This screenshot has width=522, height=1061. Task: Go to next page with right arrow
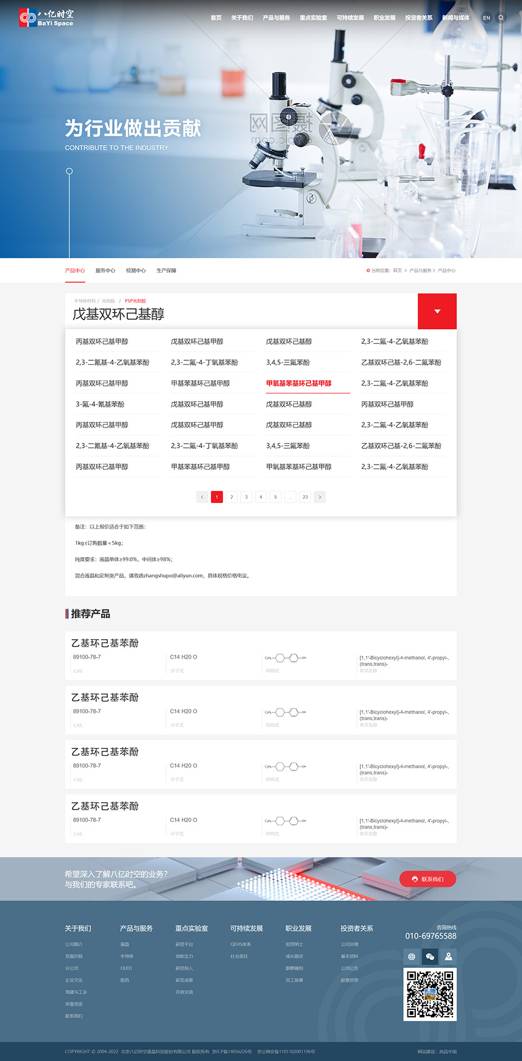point(320,497)
